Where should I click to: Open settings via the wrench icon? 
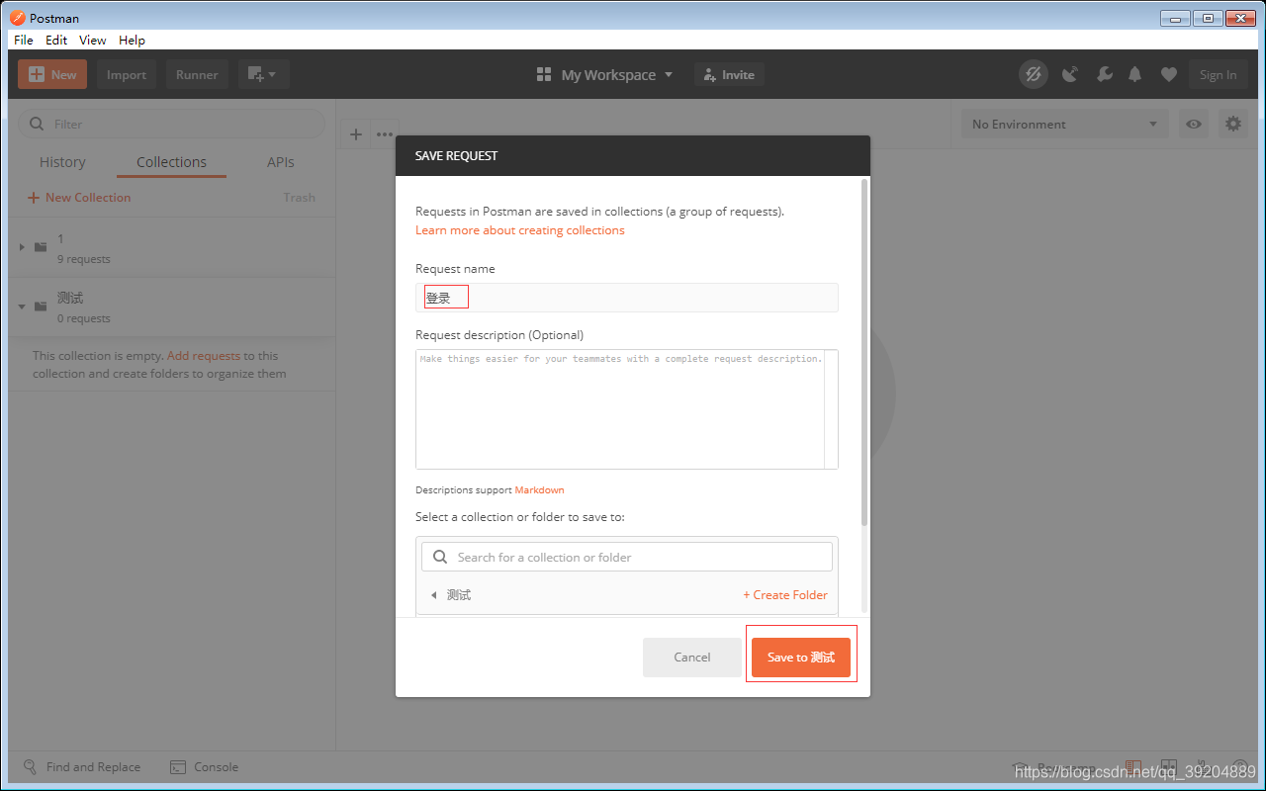1104,74
